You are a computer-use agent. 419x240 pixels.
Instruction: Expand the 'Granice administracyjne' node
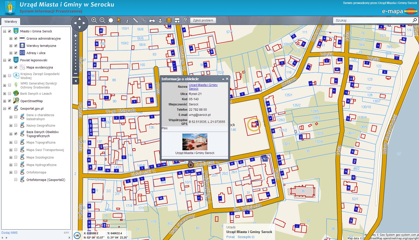pos(11,38)
